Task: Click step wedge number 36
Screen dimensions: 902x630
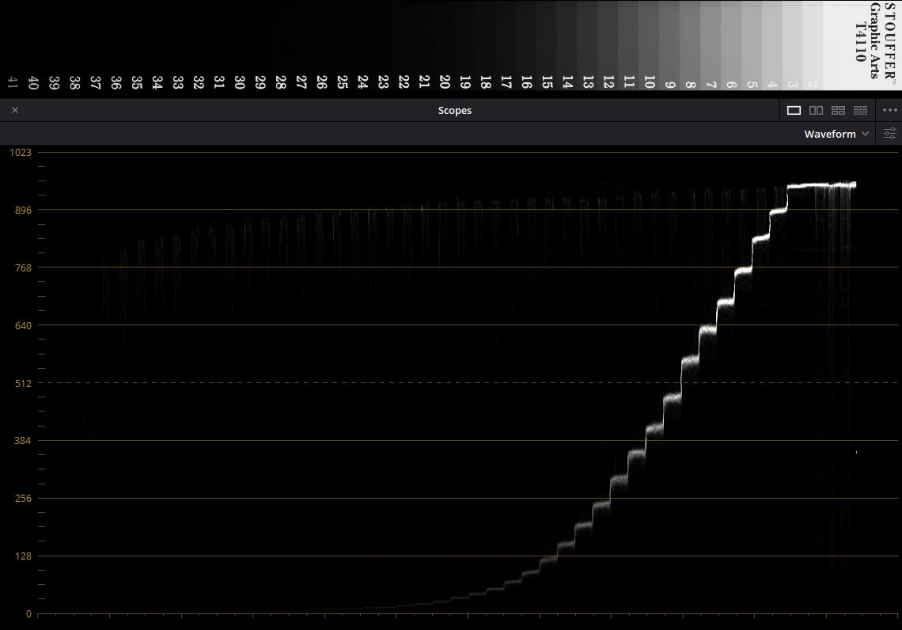Action: pos(116,82)
